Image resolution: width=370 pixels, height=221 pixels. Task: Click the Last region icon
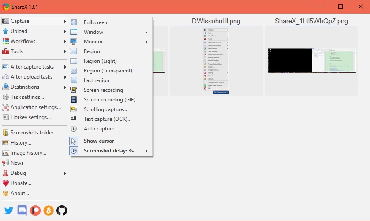(x=74, y=80)
